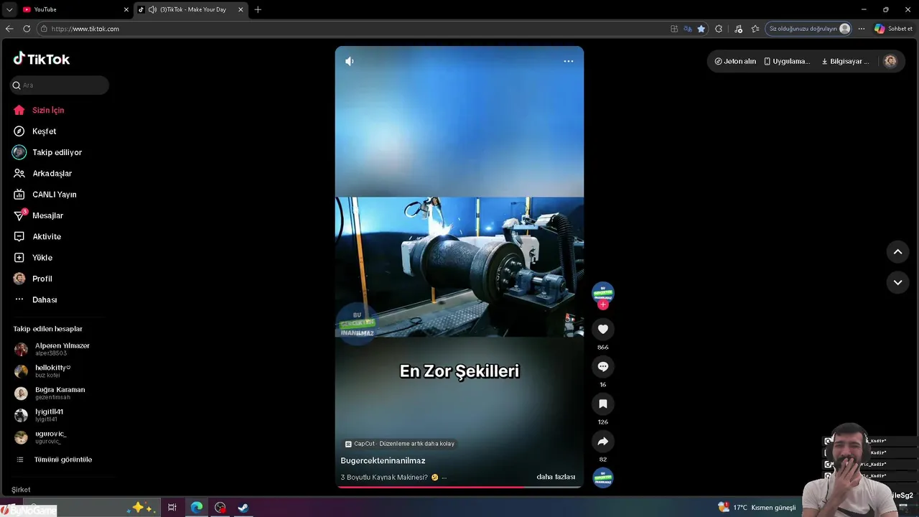
Task: Expand the caption with daha fazlası
Action: [556, 477]
